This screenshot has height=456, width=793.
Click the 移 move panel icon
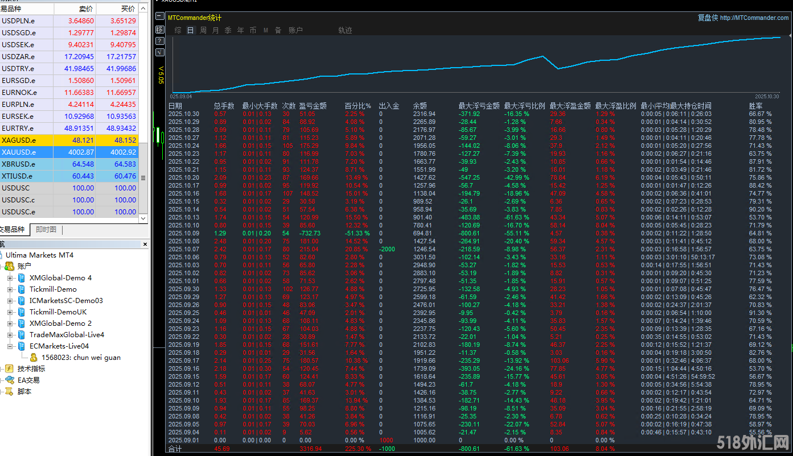160,30
